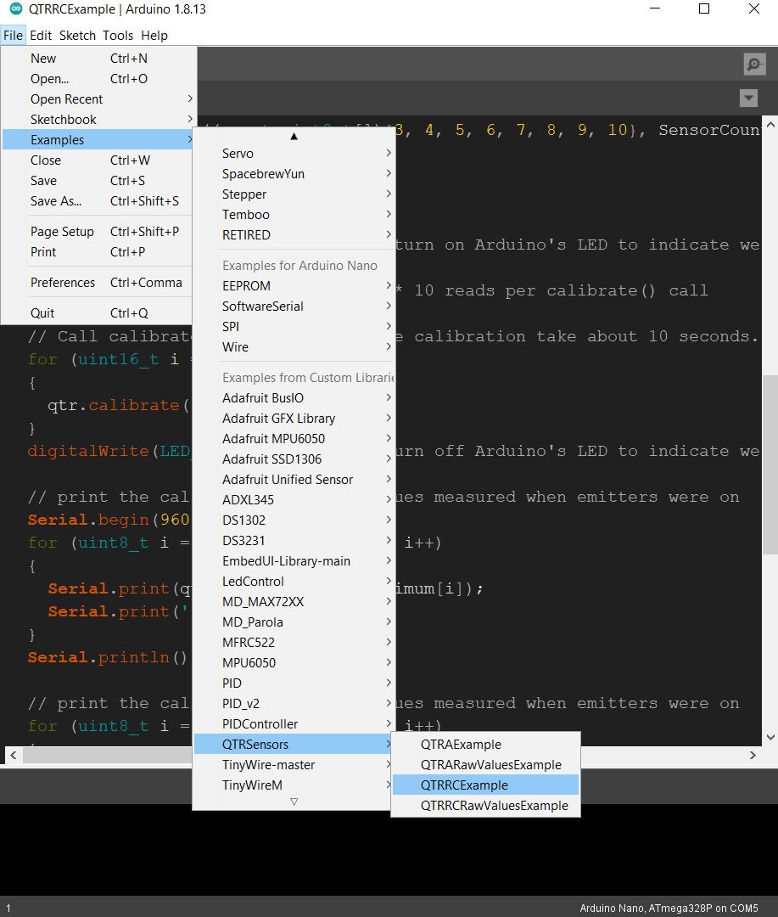Viewport: 778px width, 917px height.
Task: Load the QTRAExample sketch
Action: (x=486, y=745)
